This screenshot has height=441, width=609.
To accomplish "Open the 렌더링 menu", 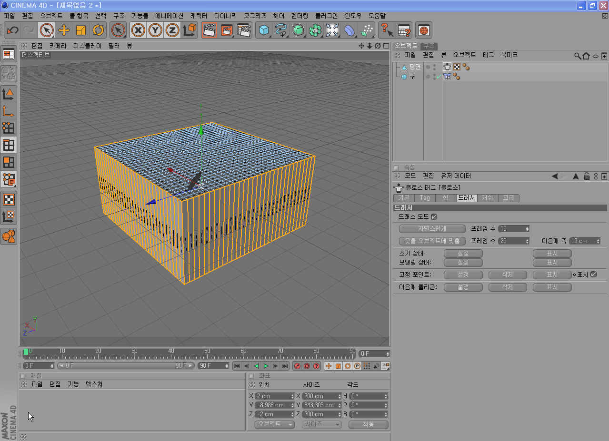I will pos(300,16).
